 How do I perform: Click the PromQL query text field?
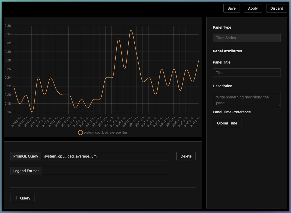tap(104, 156)
